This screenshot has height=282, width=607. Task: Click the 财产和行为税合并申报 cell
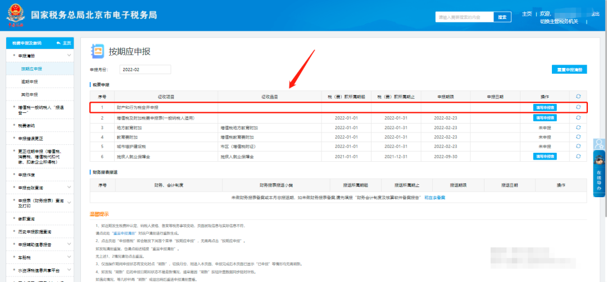[x=166, y=107]
